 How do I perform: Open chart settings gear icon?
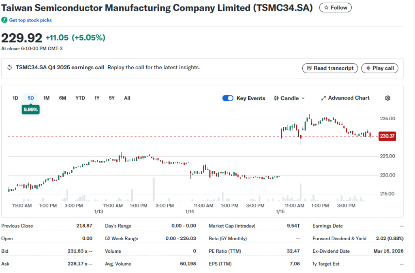(387, 98)
